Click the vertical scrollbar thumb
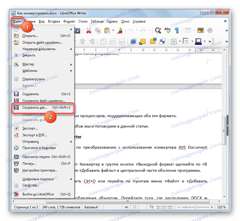240x221 pixels. 224,131
